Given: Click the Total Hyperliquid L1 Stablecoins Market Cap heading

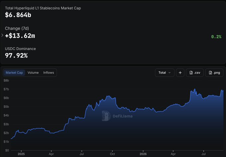Looking at the screenshot, I should [43, 8].
